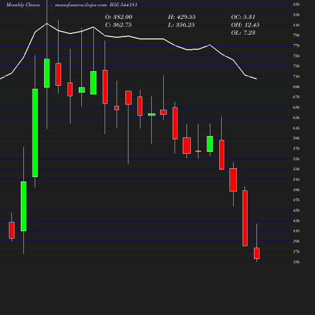Click the website name beside Monthly Charts
The width and height of the screenshot is (315, 315).
pyautogui.click(x=81, y=5)
